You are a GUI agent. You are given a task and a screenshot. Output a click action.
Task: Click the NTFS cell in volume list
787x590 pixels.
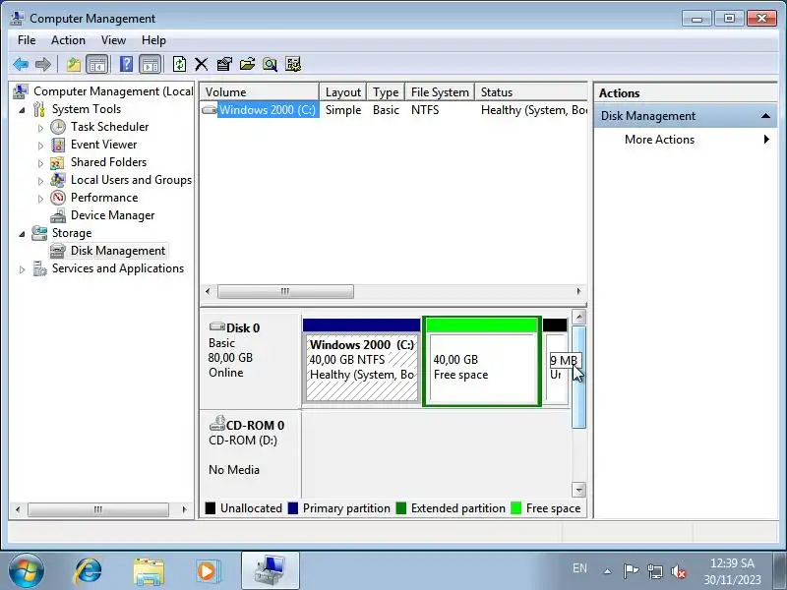tap(425, 110)
